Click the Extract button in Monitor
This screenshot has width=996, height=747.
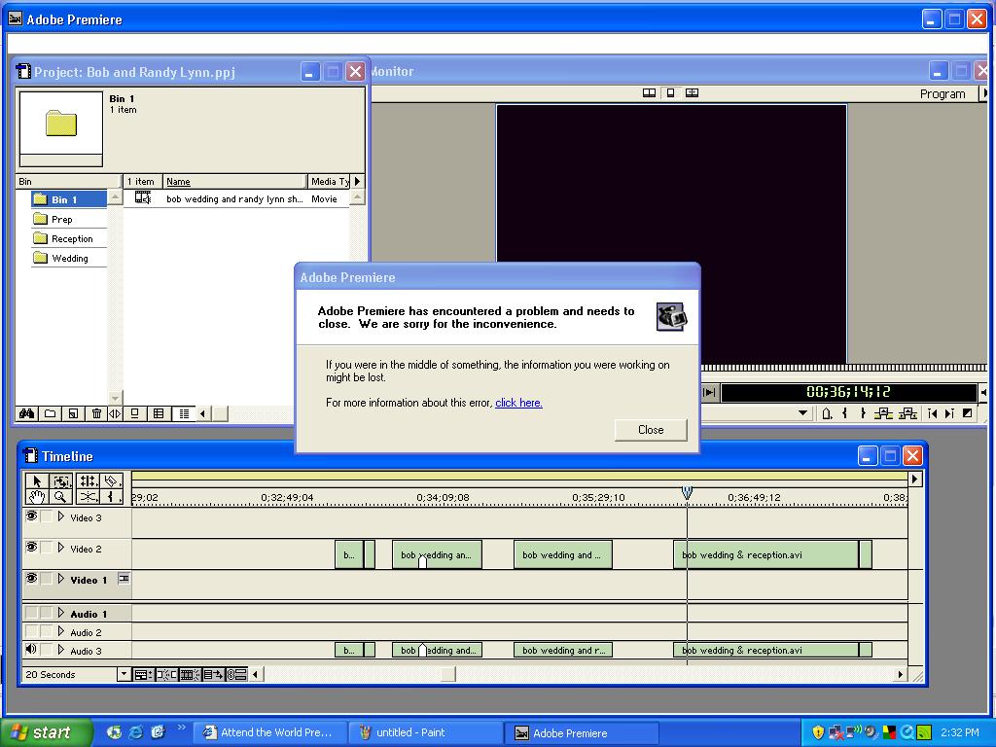pyautogui.click(x=907, y=413)
